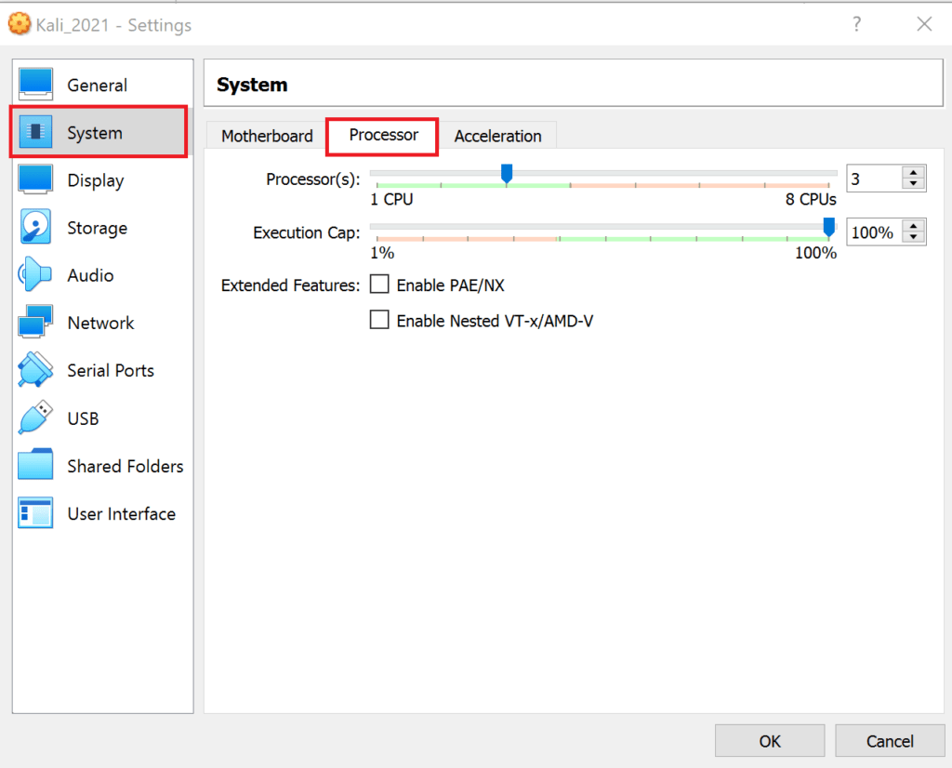This screenshot has width=952, height=768.
Task: Open User Interface settings label
Action: pos(122,513)
